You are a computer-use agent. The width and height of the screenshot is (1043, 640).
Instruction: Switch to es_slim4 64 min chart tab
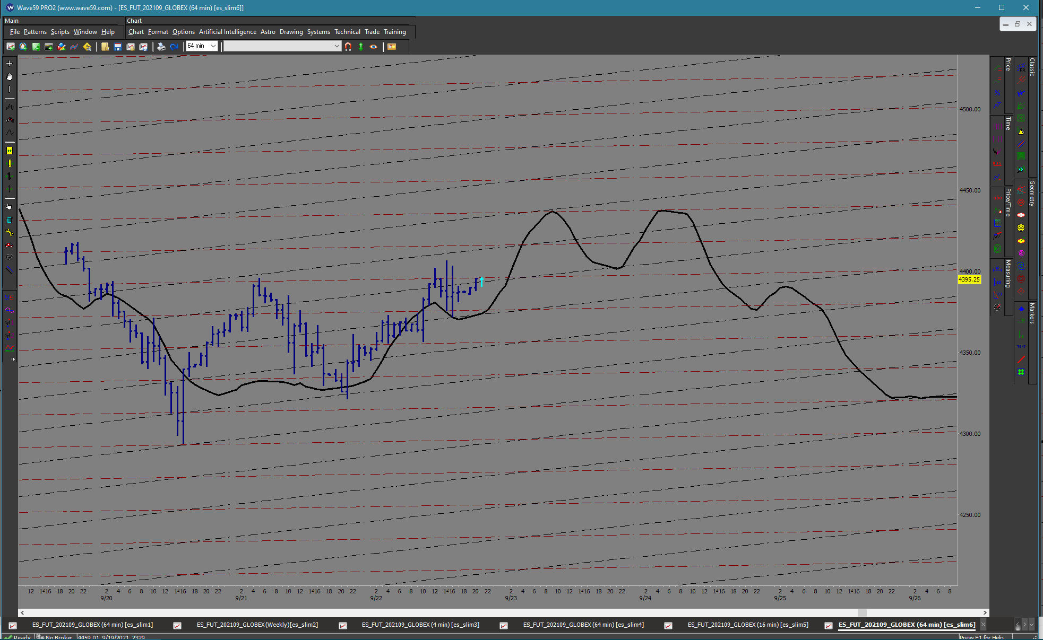583,625
